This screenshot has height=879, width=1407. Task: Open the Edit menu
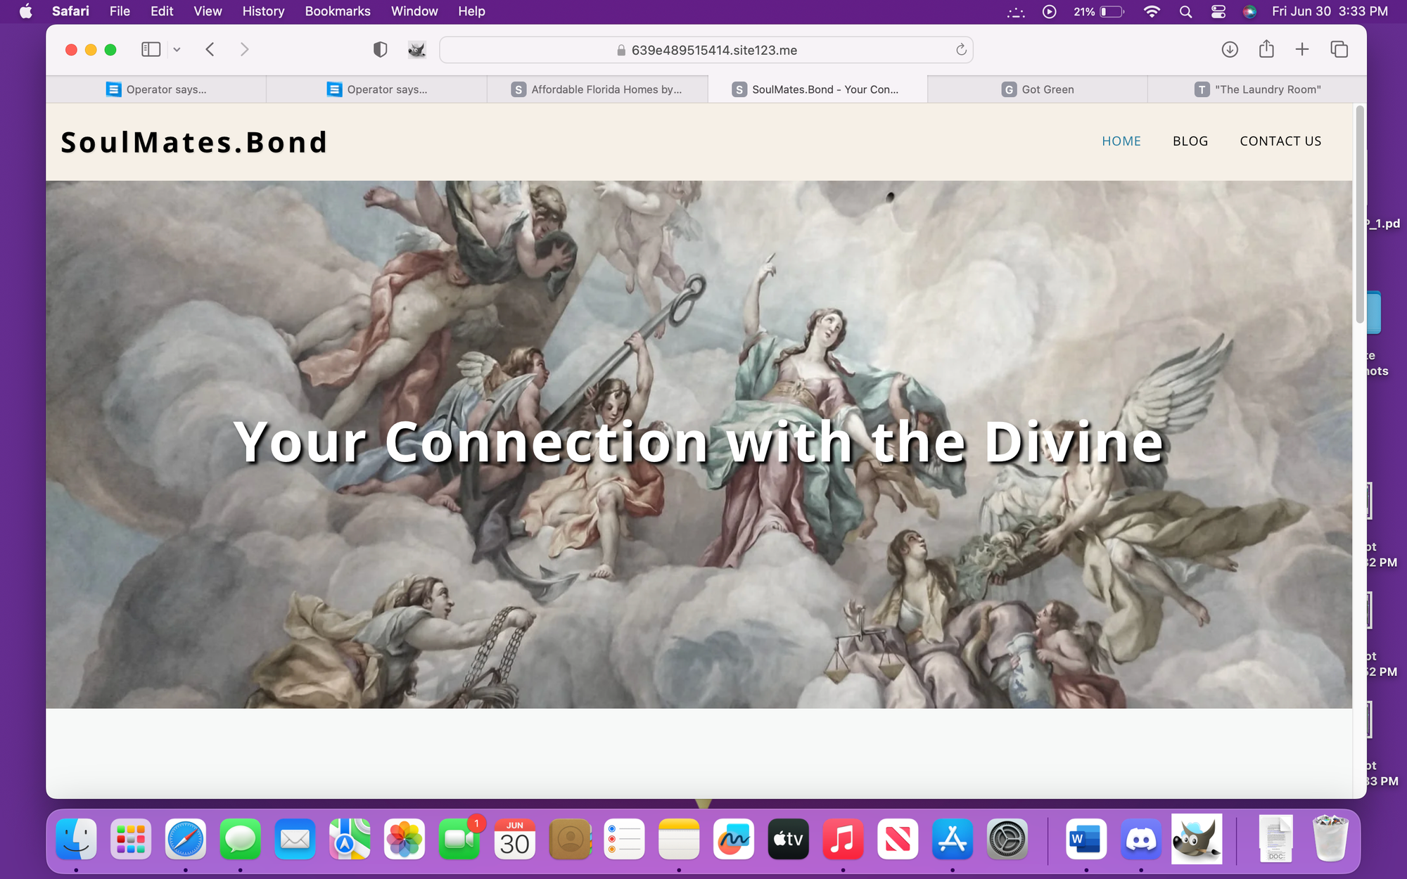click(162, 11)
